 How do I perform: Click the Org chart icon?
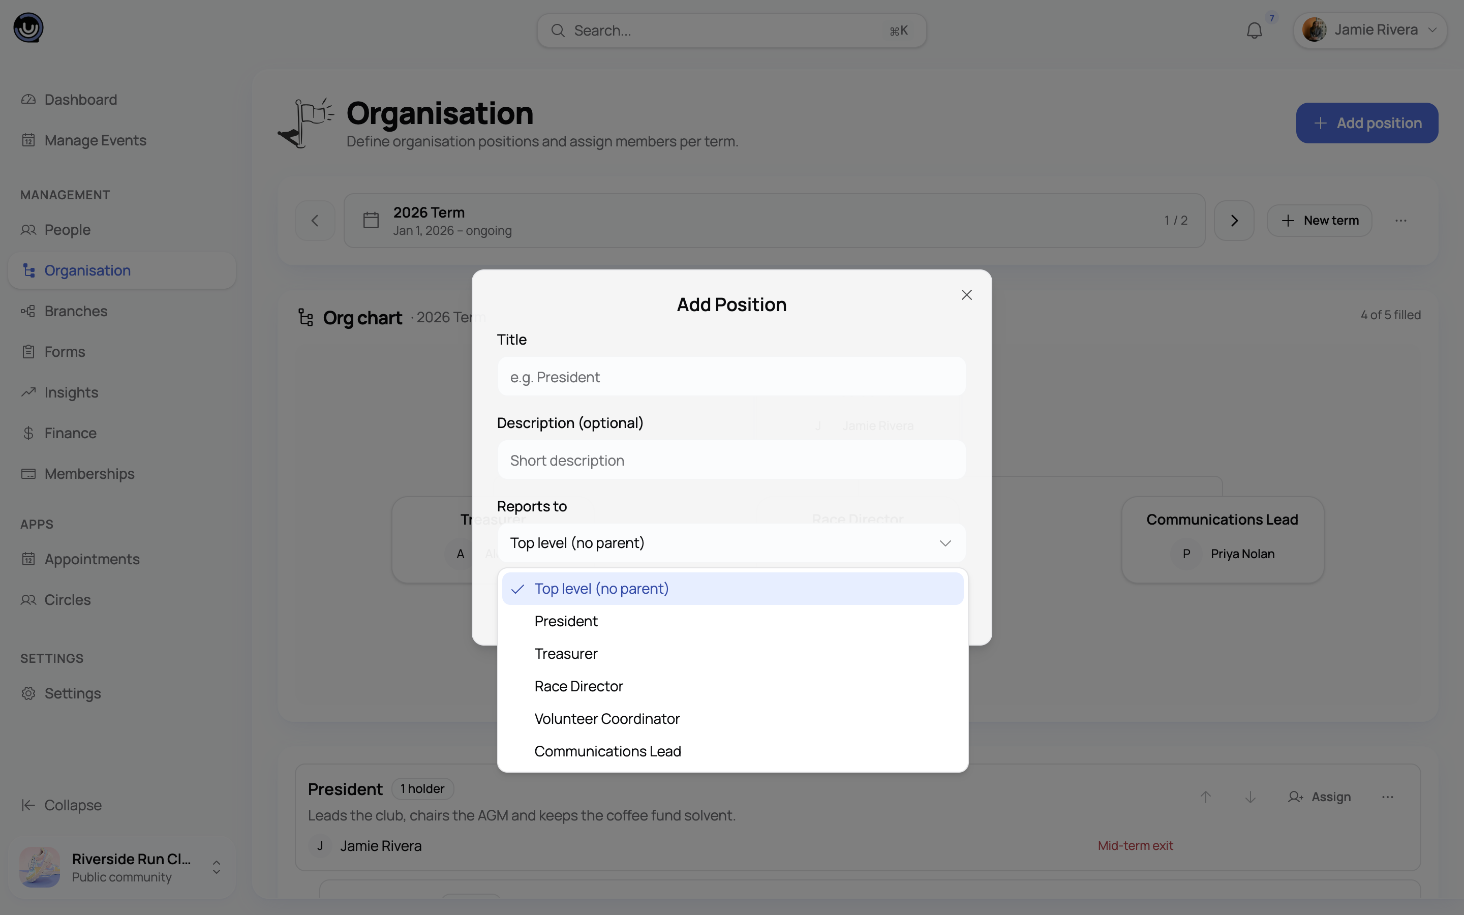306,317
